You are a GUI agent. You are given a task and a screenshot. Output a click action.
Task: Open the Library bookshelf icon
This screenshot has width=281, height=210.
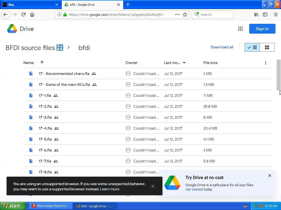coord(256,14)
